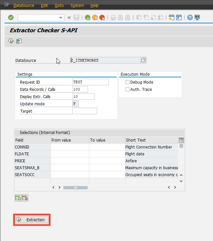Select the CONNID field row
Screen dimensions: 213x241
pos(32,147)
